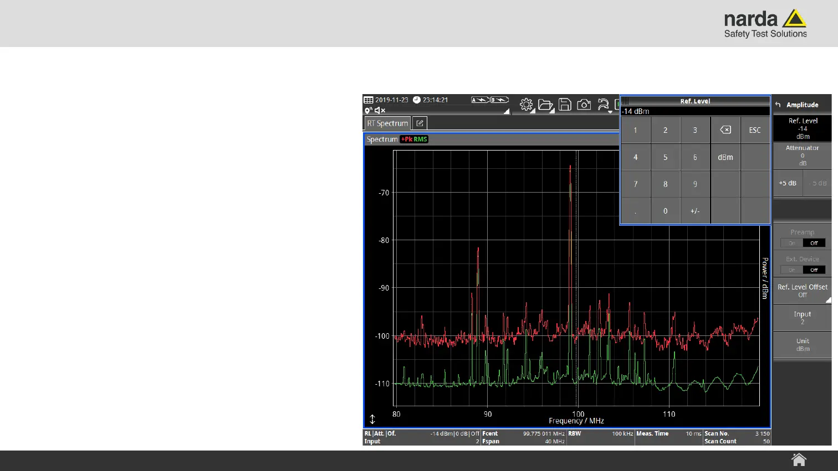The height and width of the screenshot is (471, 838).
Task: Expand the Ref. Level Offset menu
Action: (x=802, y=291)
